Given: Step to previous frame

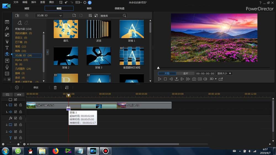Looking at the screenshot, I should tap(171, 79).
